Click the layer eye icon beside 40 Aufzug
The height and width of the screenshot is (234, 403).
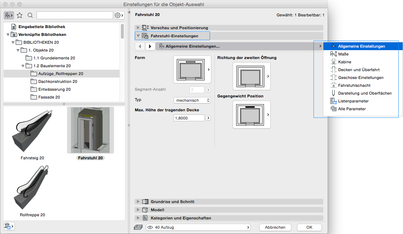coord(150,227)
